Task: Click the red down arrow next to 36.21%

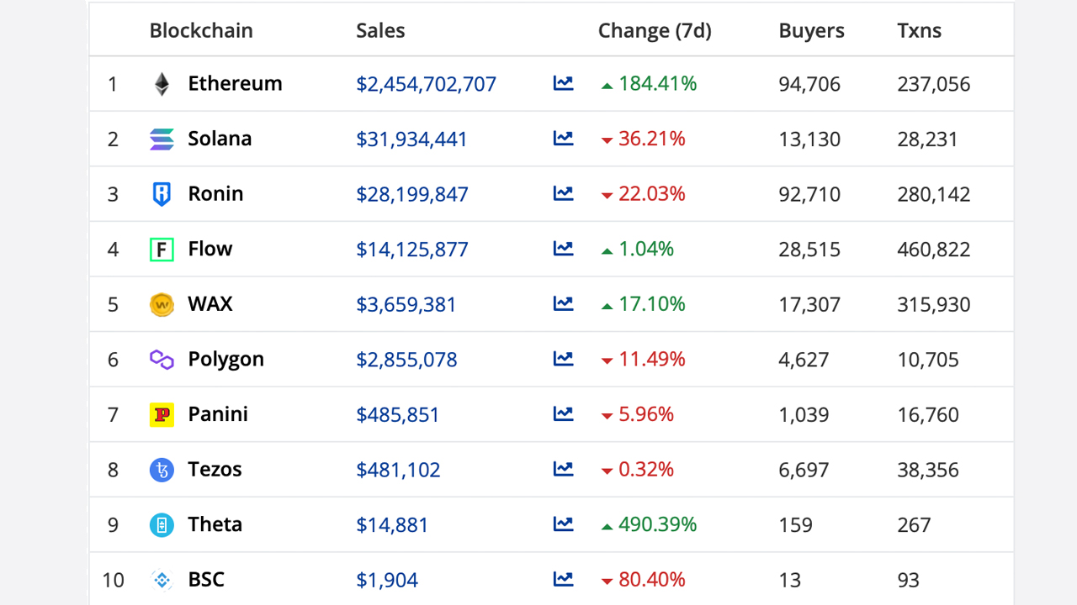Action: point(607,139)
